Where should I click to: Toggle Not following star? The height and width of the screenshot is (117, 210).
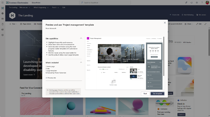pyautogui.click(x=188, y=15)
